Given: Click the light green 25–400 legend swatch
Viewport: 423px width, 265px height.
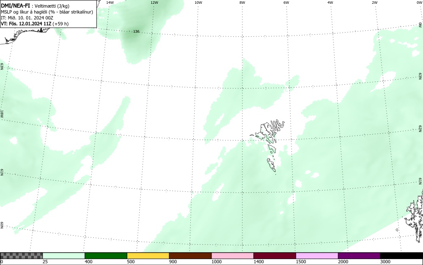Looking at the screenshot, I should [64, 256].
